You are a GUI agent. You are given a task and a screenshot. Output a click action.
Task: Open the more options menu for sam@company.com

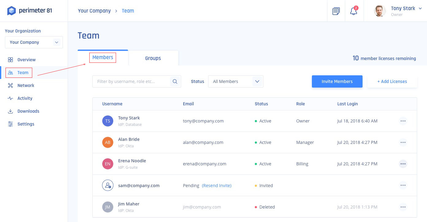403,185
